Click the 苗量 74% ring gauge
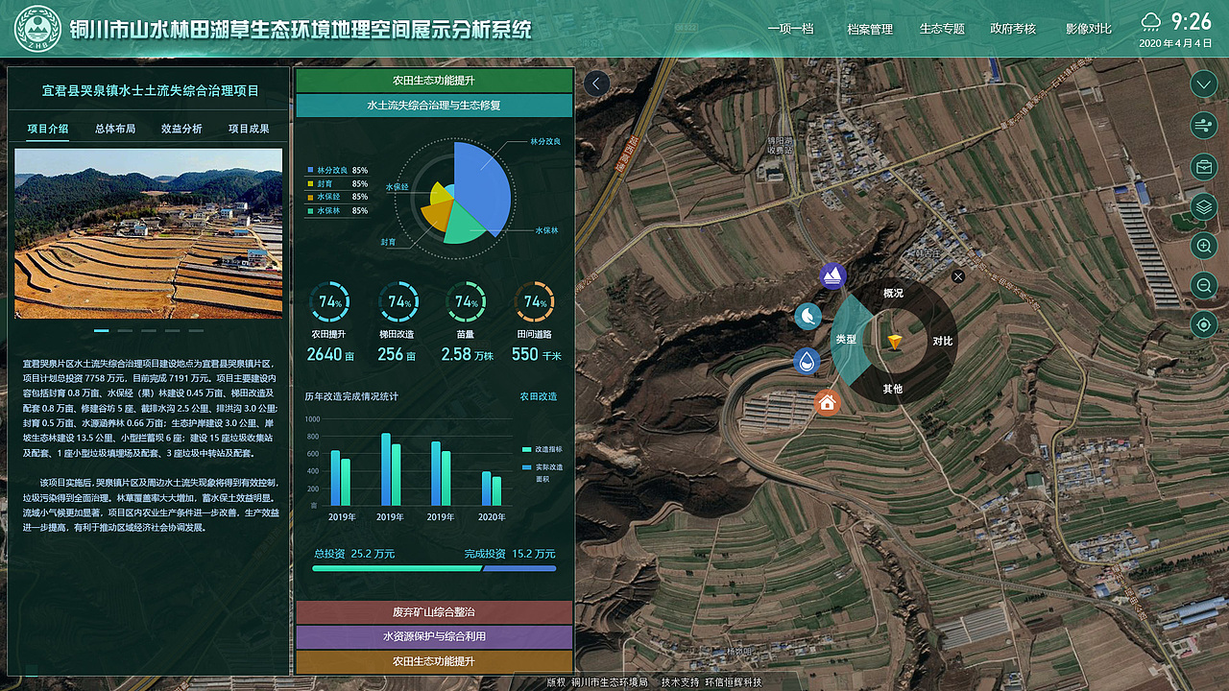The width and height of the screenshot is (1229, 691). point(466,302)
